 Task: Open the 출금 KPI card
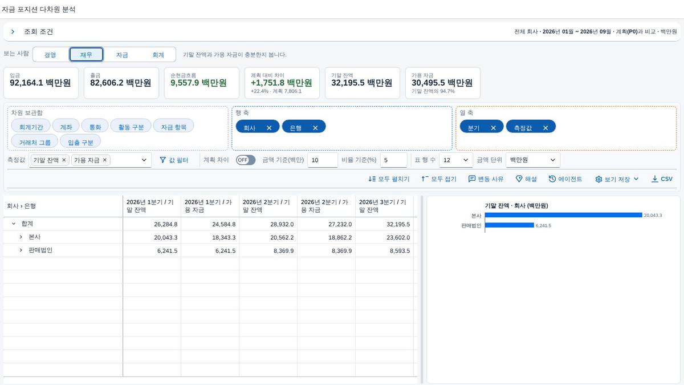tap(121, 83)
